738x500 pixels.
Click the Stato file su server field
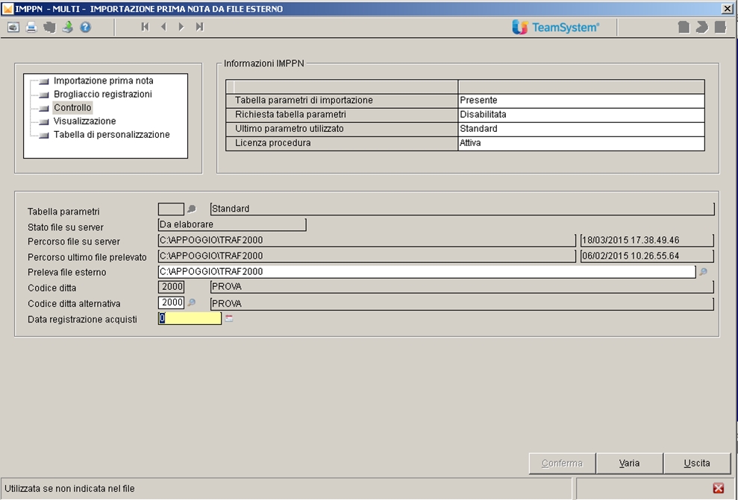tap(232, 224)
